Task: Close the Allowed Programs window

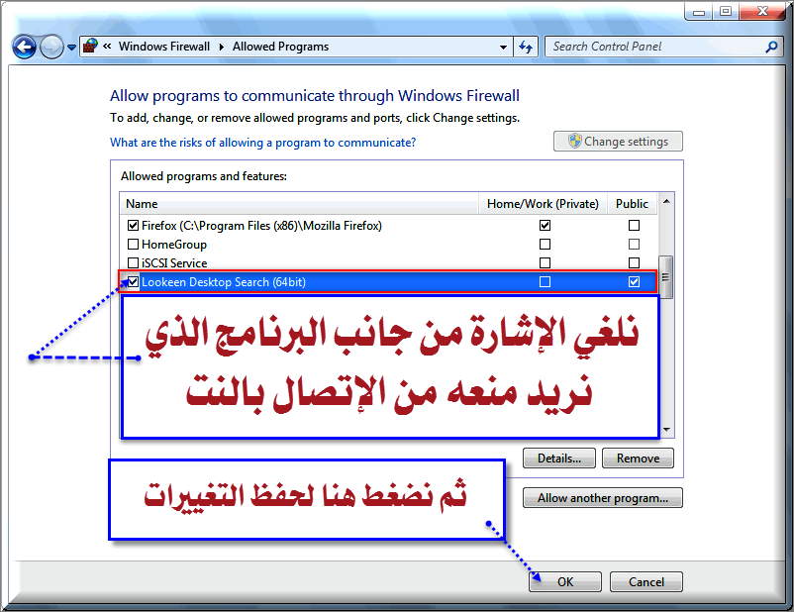Action: (762, 12)
